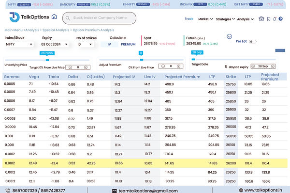Screen dimensions: 290x193
Task: Click the Delta column header
Action: (73, 77)
